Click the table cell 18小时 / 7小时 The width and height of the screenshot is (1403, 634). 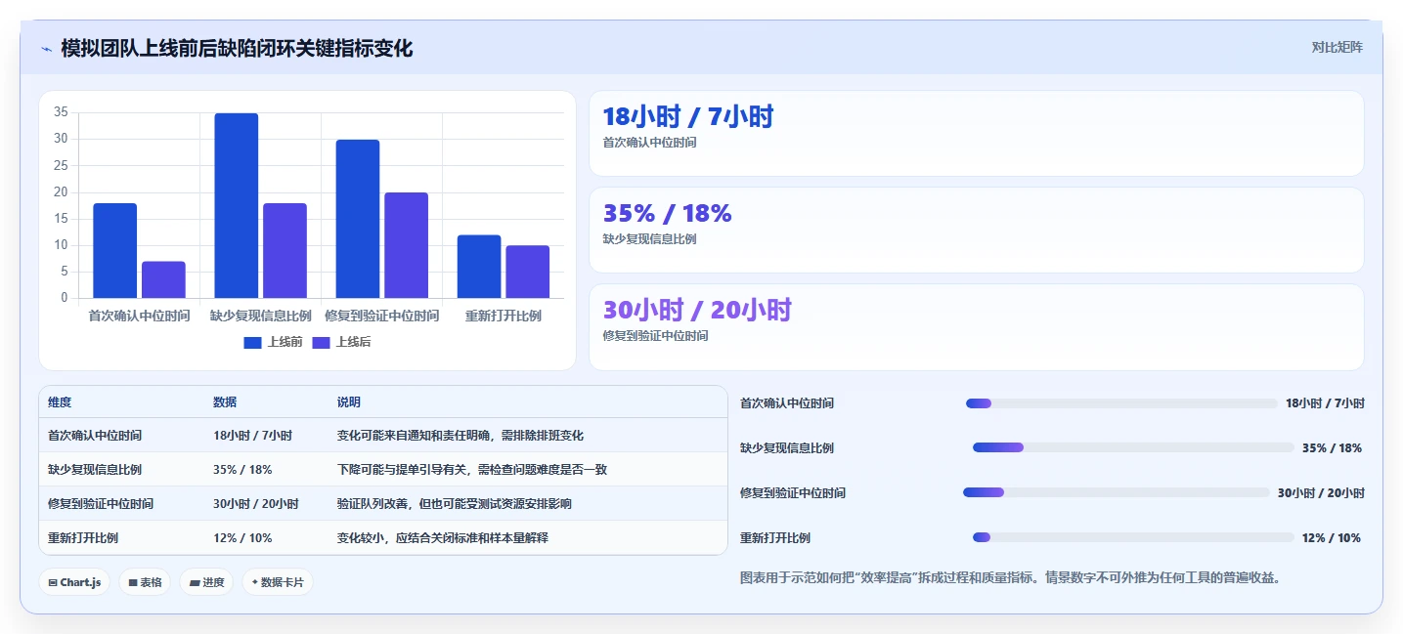coord(252,436)
